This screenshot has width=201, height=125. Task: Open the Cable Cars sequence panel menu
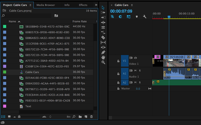[132, 5]
